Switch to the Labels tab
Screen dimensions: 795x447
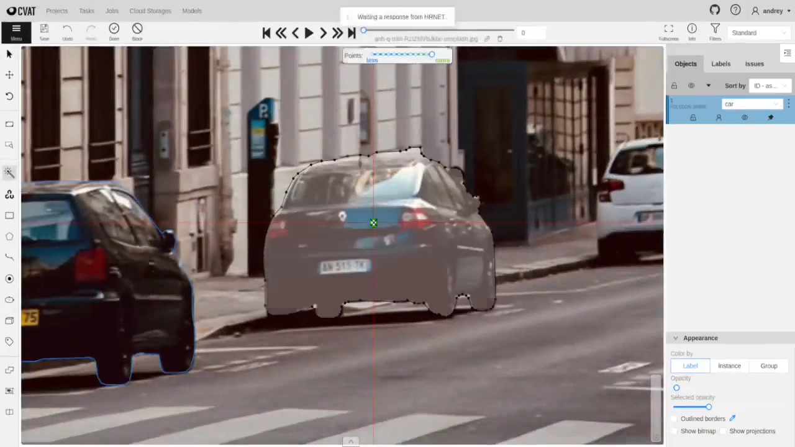tap(720, 63)
